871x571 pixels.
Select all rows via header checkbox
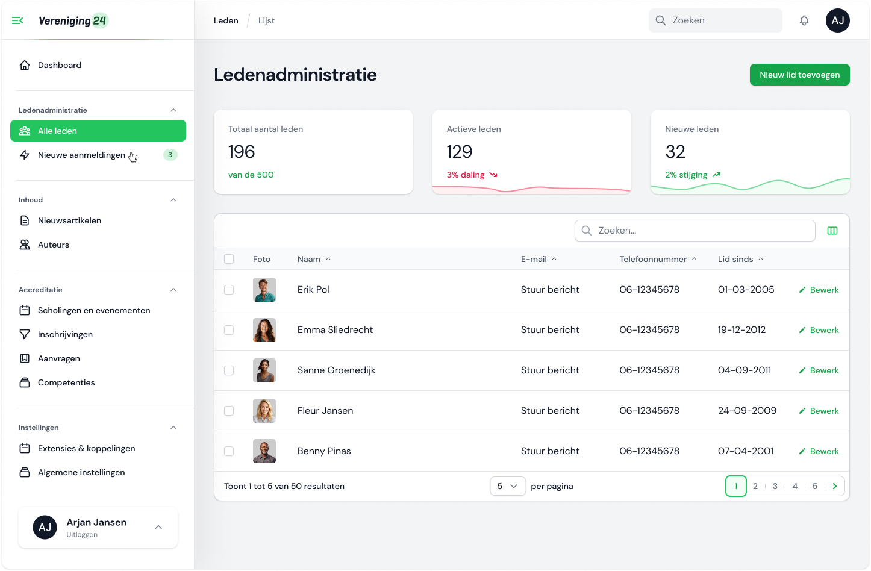(229, 259)
